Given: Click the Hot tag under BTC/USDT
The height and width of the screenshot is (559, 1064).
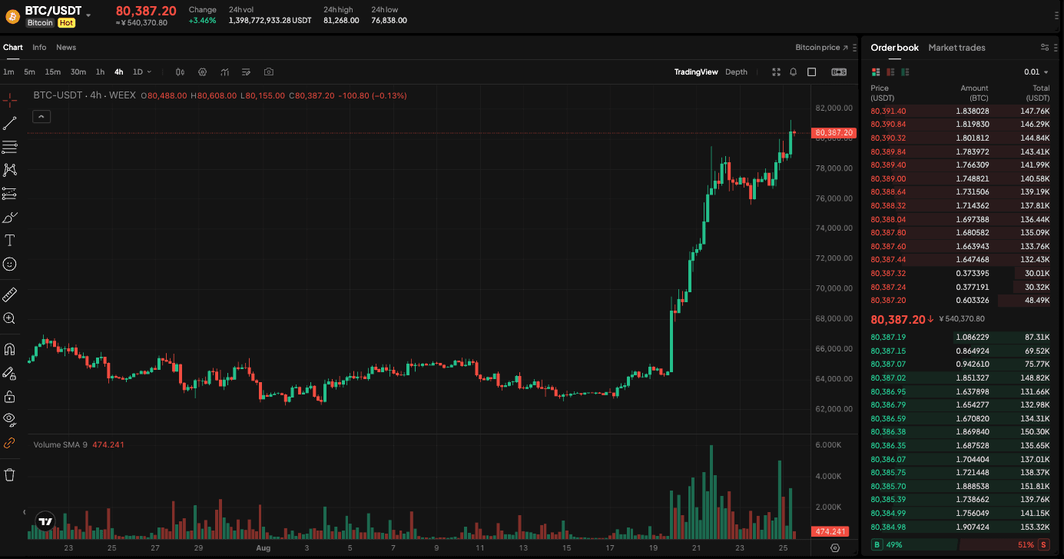Looking at the screenshot, I should (67, 23).
